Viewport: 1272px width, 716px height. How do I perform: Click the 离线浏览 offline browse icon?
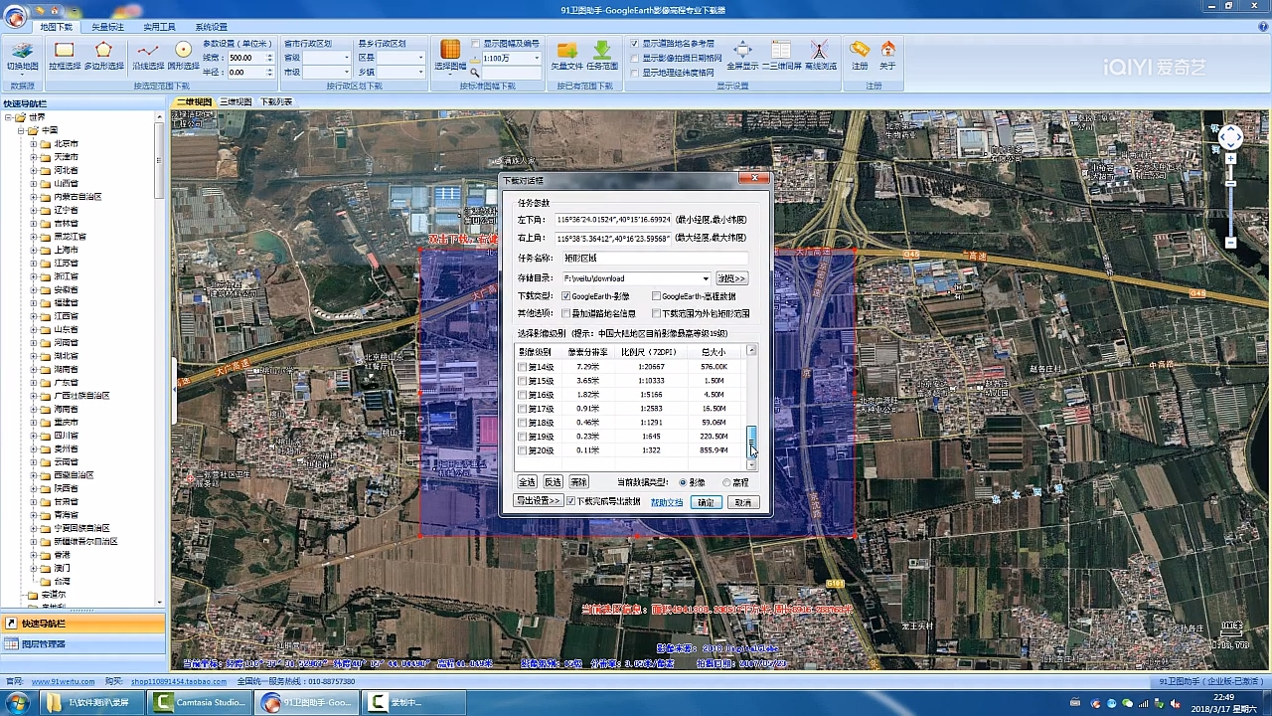tap(820, 50)
